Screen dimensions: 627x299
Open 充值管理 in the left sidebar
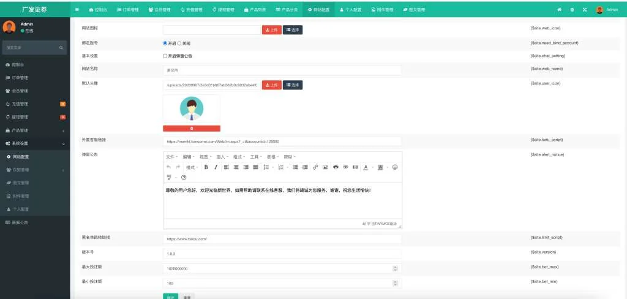35,104
